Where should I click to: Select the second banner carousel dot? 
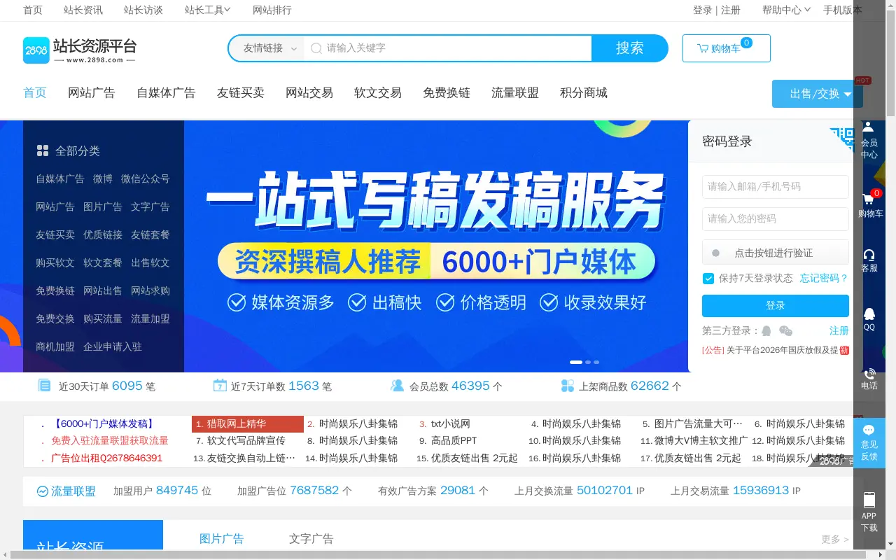point(588,362)
